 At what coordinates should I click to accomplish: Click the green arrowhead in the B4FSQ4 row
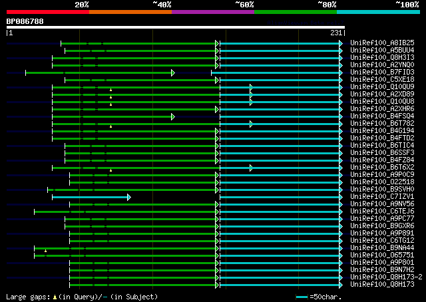[173, 117]
